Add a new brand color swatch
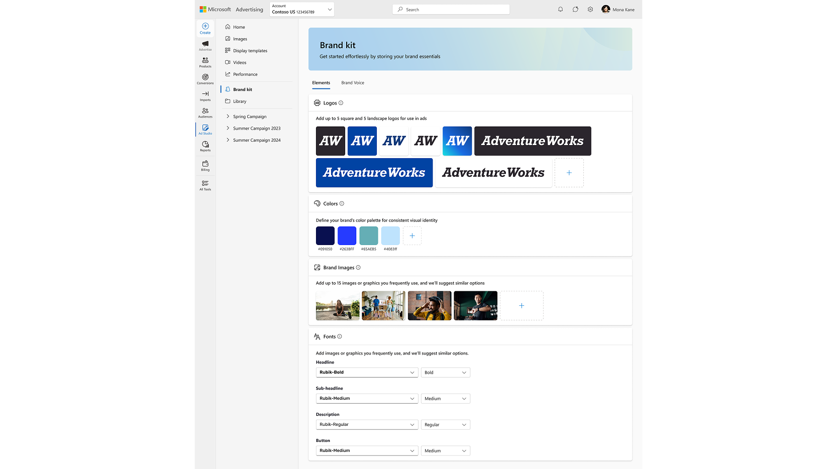The width and height of the screenshot is (837, 469). [412, 236]
